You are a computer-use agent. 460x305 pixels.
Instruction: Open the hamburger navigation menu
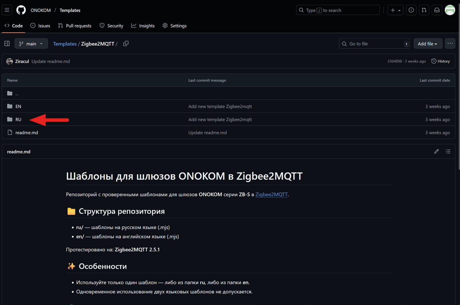tap(7, 10)
